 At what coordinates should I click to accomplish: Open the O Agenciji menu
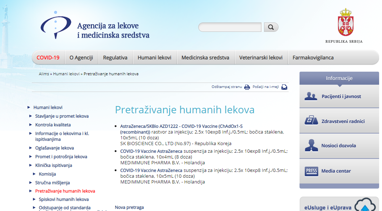[x=81, y=58]
